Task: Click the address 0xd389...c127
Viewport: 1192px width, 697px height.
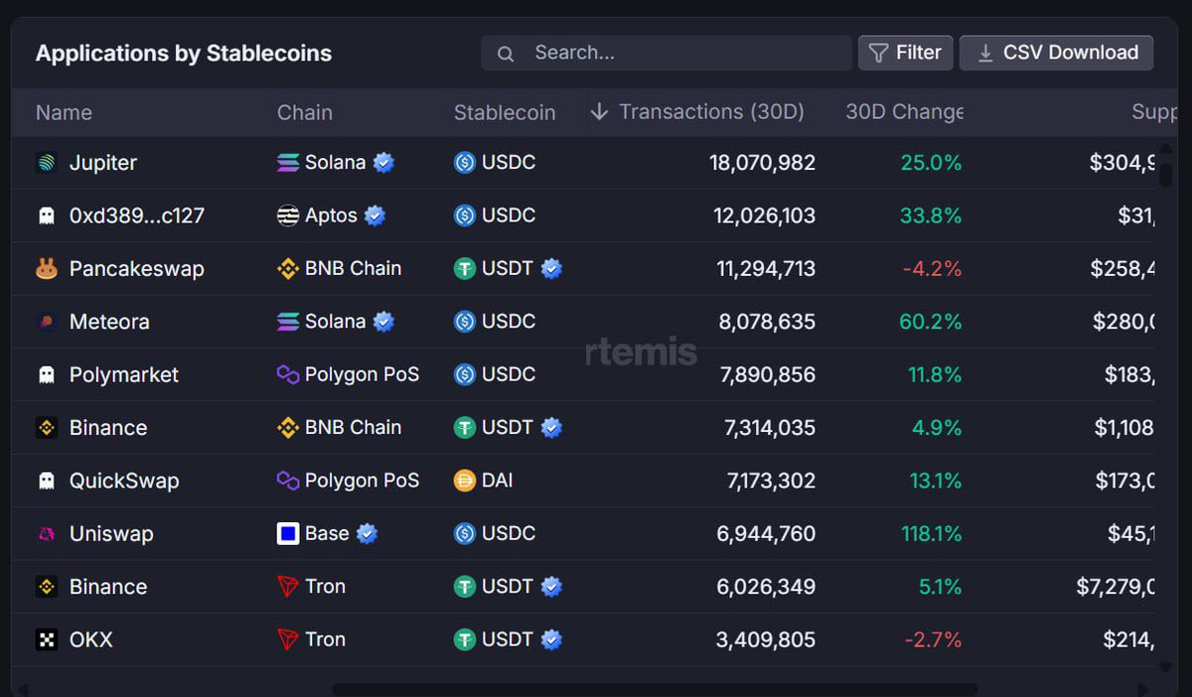Action: [x=137, y=215]
